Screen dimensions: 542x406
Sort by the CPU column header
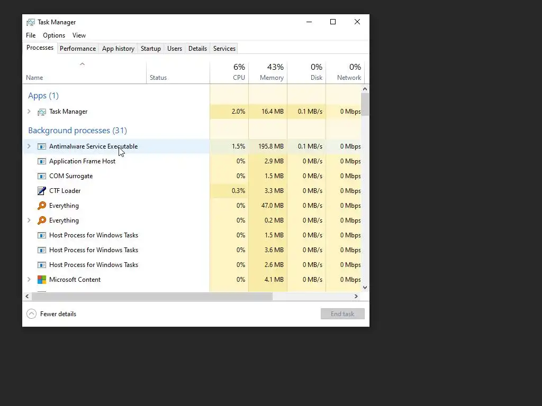pyautogui.click(x=229, y=72)
